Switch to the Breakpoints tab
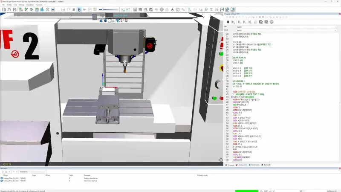 241,165
